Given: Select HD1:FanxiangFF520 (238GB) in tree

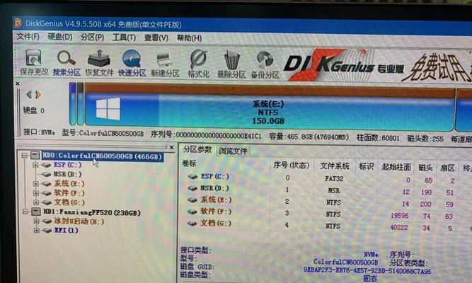Looking at the screenshot, I should coord(92,212).
